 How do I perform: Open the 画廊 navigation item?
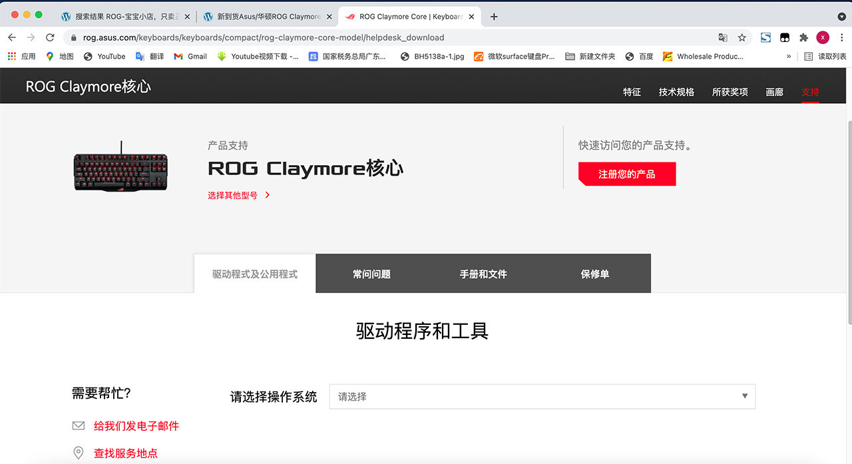[774, 92]
